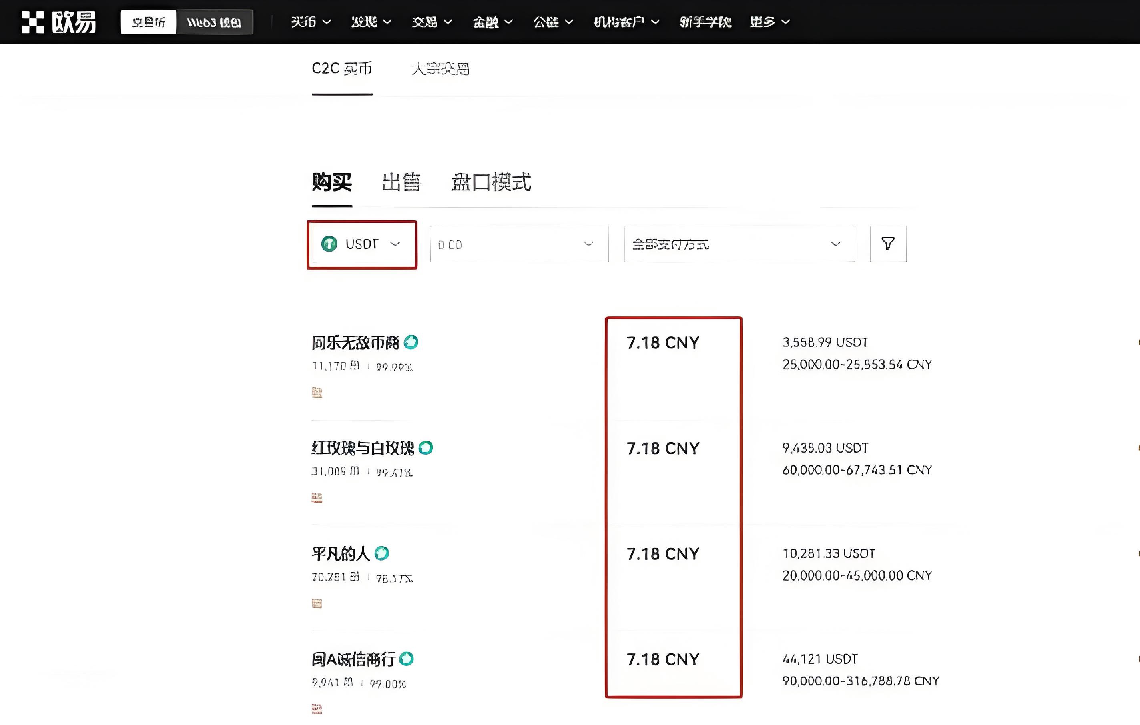The image size is (1140, 725).
Task: Click payment method icon under 红玫瑰与白玫瑰
Action: coord(317,497)
